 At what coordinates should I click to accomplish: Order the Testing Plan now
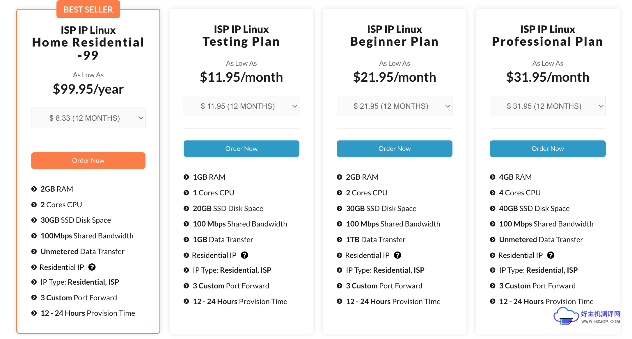[241, 149]
